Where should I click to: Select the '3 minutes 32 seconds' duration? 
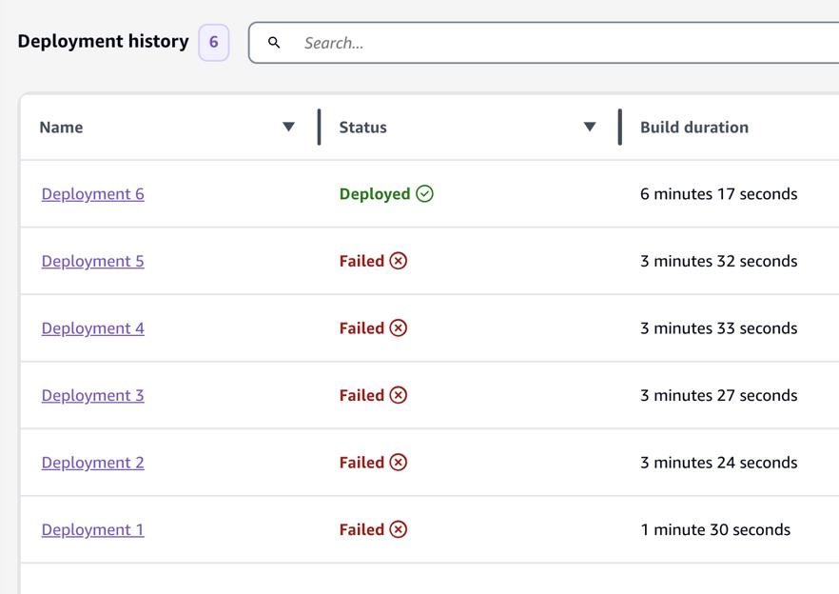click(718, 261)
